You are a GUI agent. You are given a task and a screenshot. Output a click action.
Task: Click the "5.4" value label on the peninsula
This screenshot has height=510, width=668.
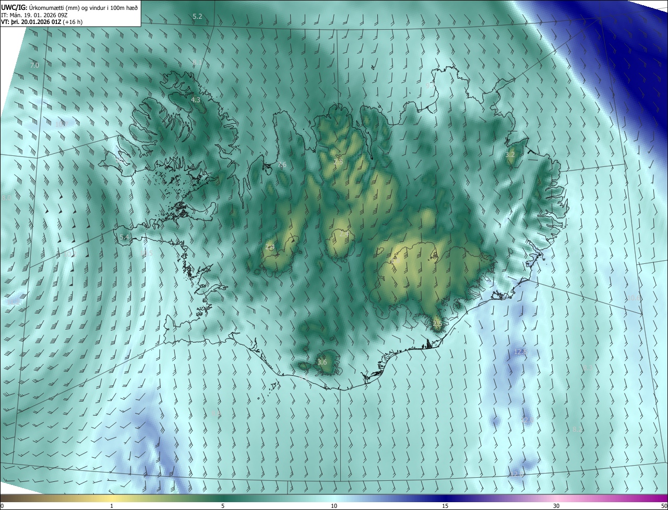pyautogui.click(x=124, y=237)
